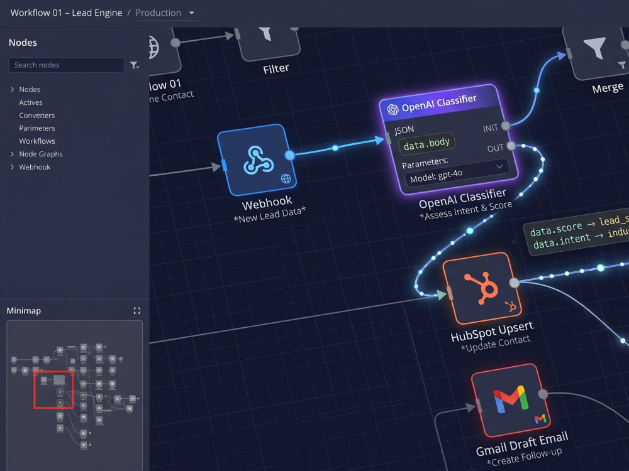
Task: Open the Model: gpt-4o dropdown
Action: pyautogui.click(x=457, y=173)
